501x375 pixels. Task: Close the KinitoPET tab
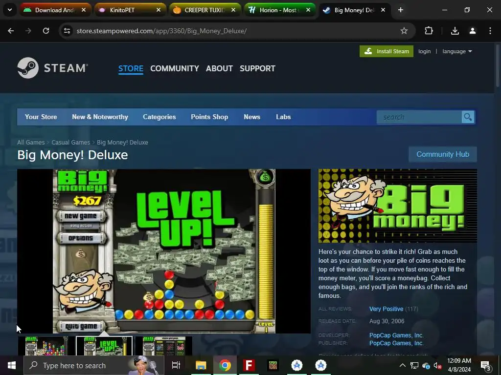[x=159, y=10]
